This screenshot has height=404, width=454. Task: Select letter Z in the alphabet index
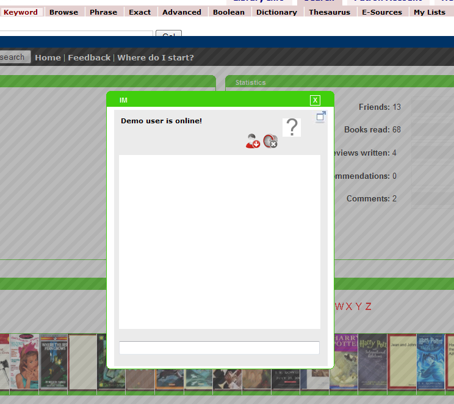click(x=368, y=306)
